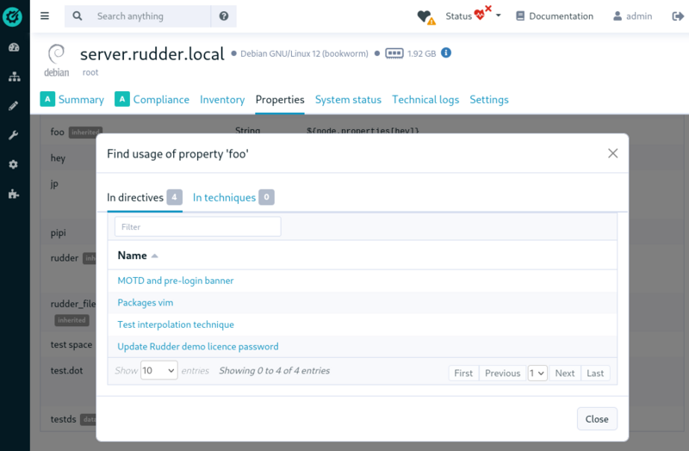
Task: Click the logout icon
Action: coord(678,16)
